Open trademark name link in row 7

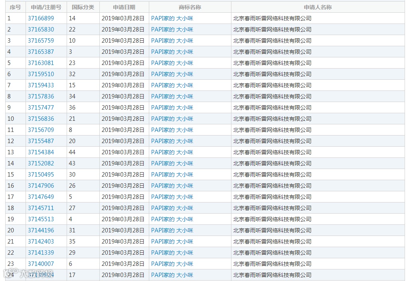coord(172,85)
